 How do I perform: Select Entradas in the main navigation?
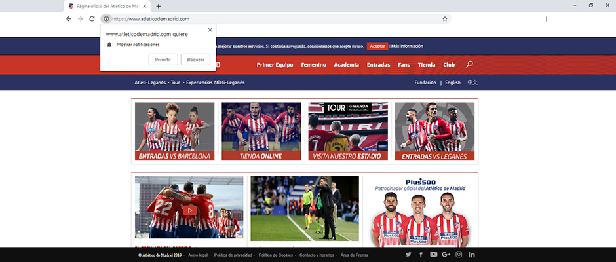[378, 65]
